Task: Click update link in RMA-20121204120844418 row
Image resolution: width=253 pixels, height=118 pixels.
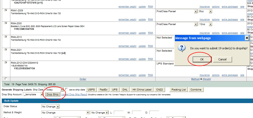Action: 142,75
